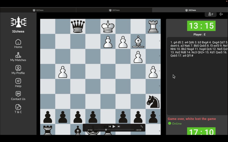Click the logout icon at top right
This screenshot has height=142, width=228.
tap(221, 14)
